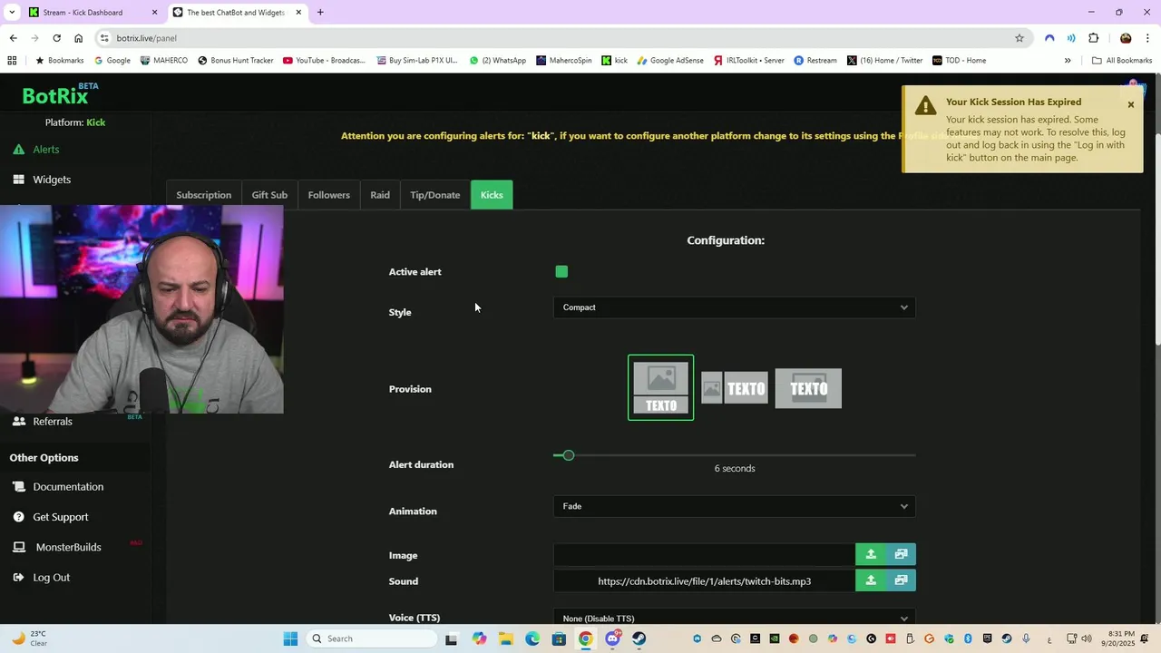The height and width of the screenshot is (653, 1161).
Task: Open the gallery for the Image field
Action: tap(901, 554)
